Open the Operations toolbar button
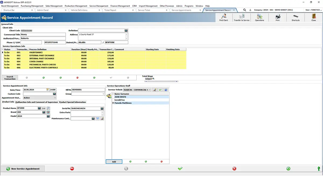The image size is (323, 176). click(259, 18)
